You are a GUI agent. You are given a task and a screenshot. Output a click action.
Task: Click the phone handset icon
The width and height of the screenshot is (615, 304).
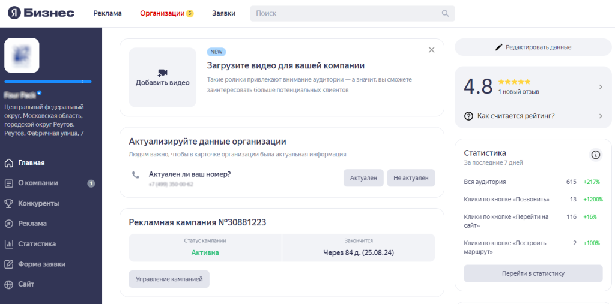tap(136, 176)
